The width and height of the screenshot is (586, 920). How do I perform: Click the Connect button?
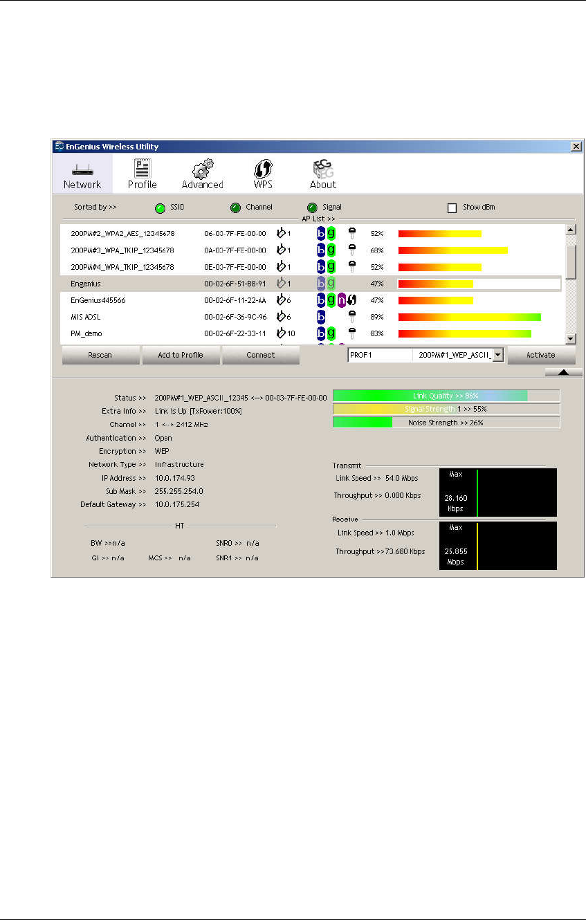click(261, 355)
